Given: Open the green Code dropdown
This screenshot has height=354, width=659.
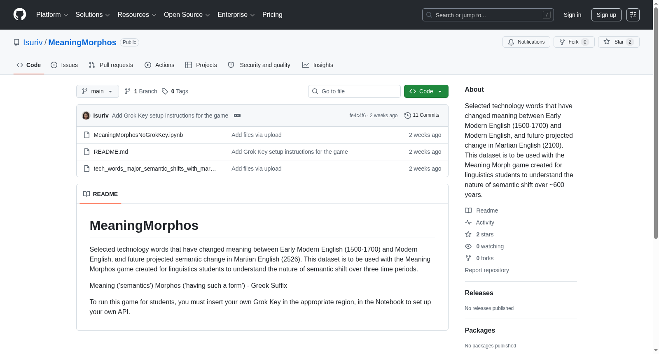Looking at the screenshot, I should (426, 91).
